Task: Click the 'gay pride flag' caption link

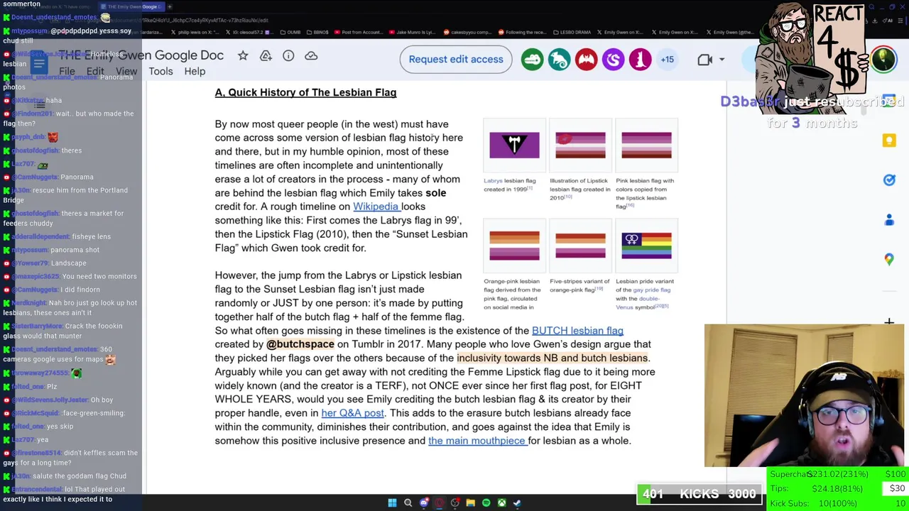Action: point(651,290)
